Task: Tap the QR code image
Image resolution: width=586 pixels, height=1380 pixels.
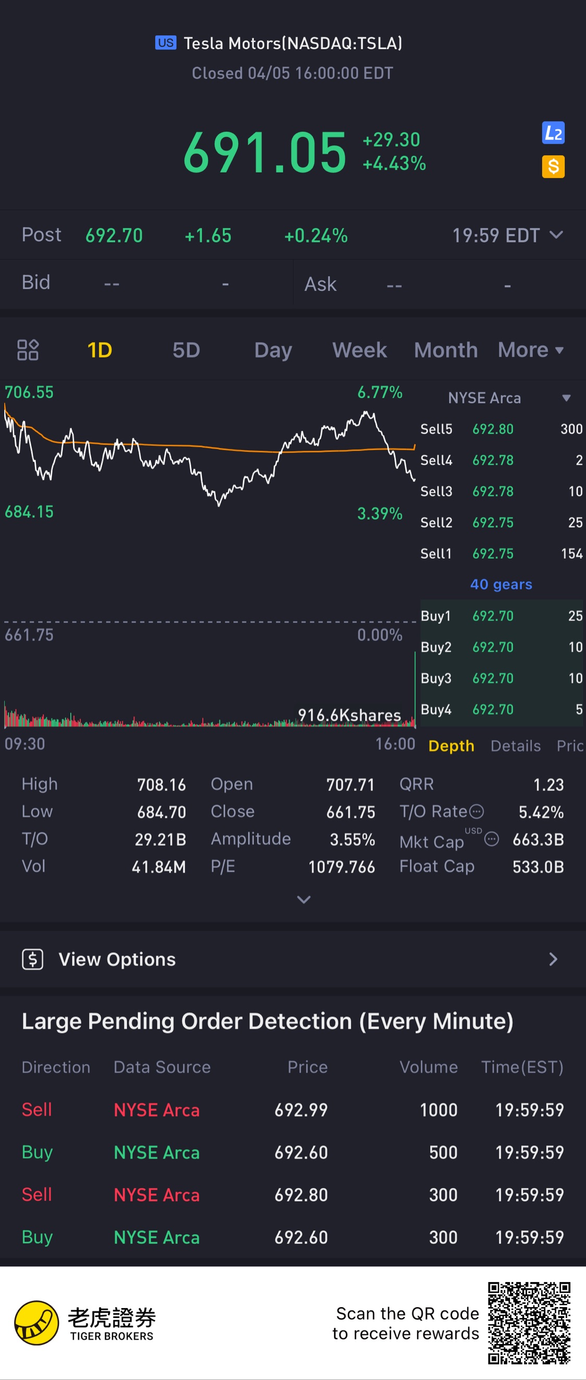Action: tap(529, 1323)
